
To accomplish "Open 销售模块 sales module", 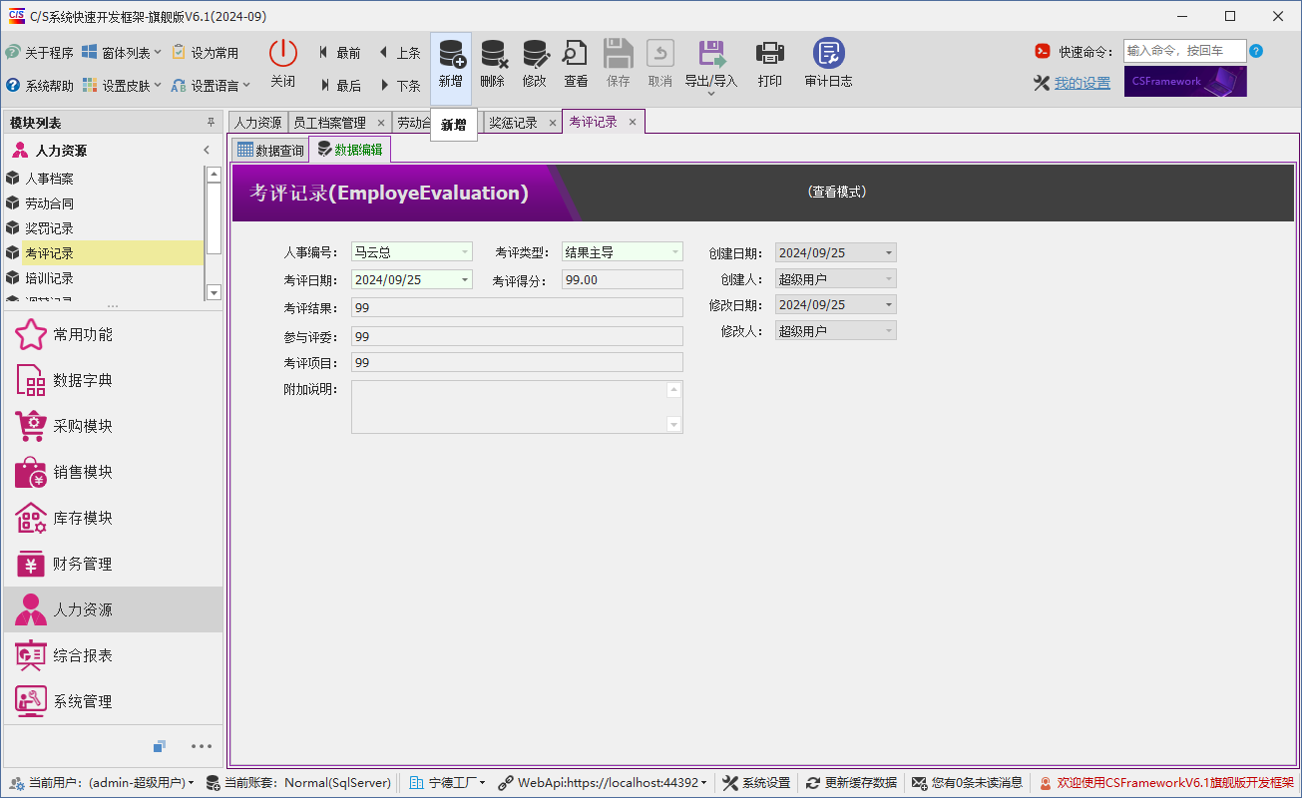I will tap(113, 472).
